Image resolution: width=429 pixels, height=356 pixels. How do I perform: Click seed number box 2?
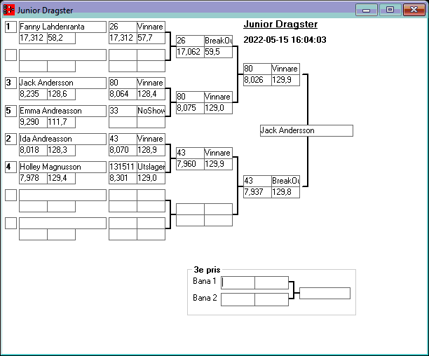[11, 139]
